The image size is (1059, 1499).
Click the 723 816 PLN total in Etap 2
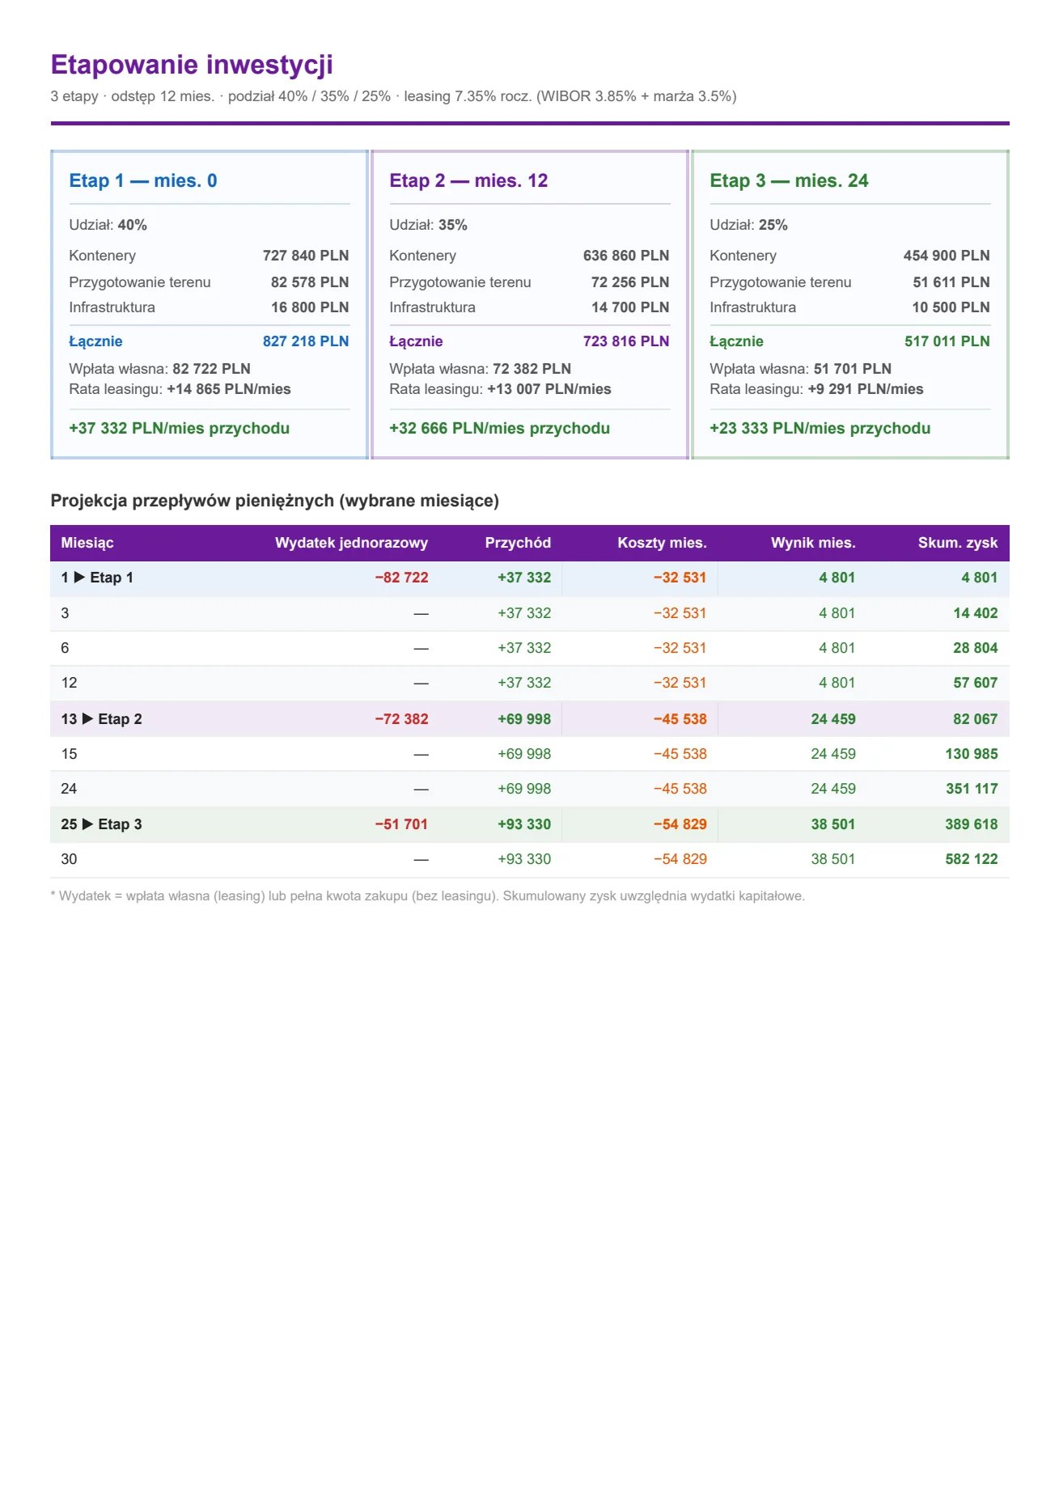click(626, 341)
